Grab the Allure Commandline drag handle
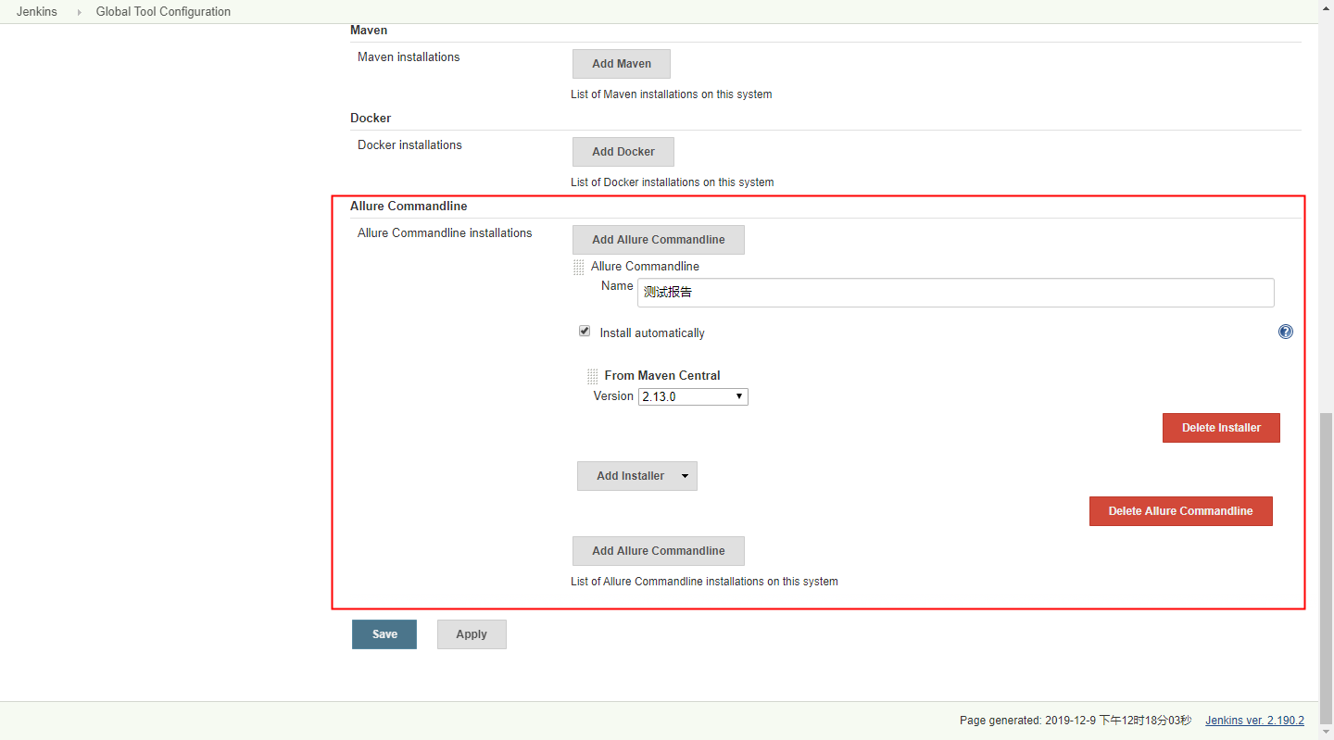The image size is (1334, 740). pyautogui.click(x=579, y=267)
